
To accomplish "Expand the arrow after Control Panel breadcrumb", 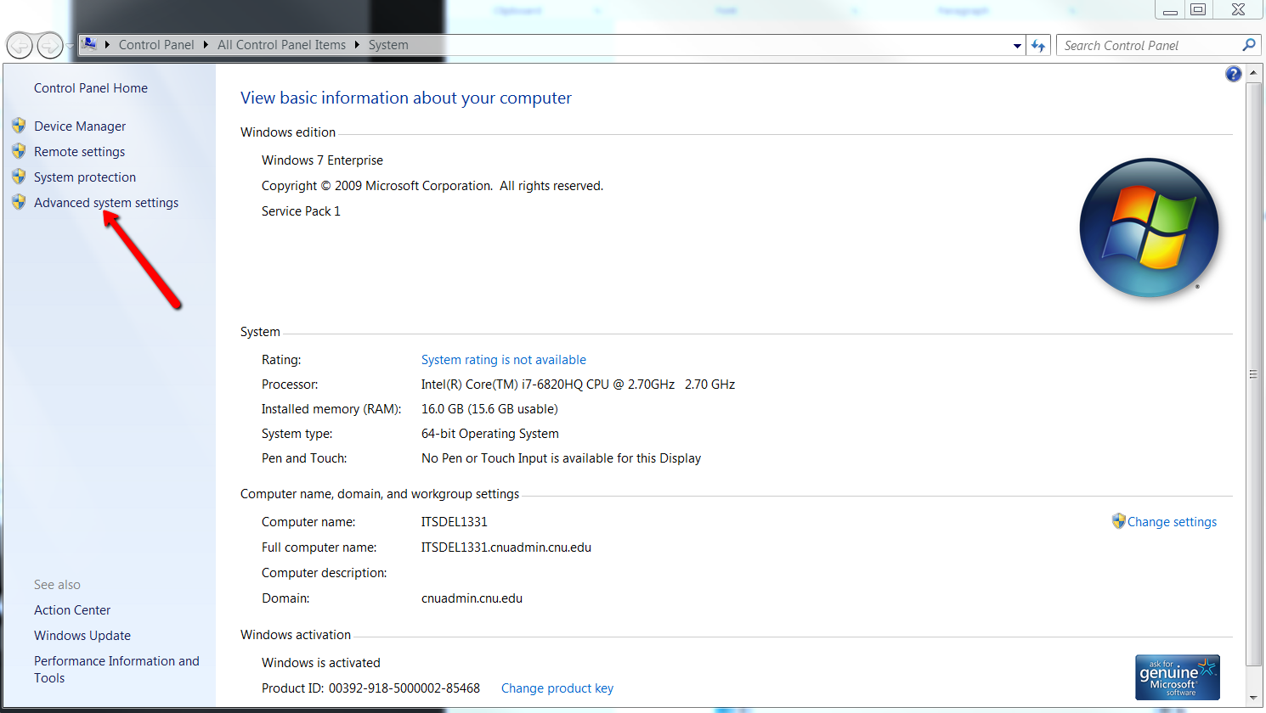I will coord(206,45).
